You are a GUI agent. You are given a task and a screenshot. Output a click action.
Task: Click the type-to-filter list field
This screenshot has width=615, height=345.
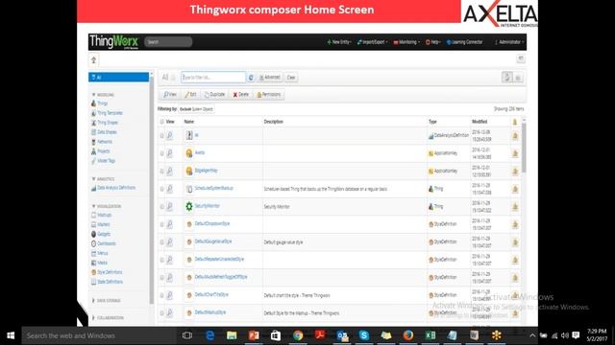pos(213,78)
